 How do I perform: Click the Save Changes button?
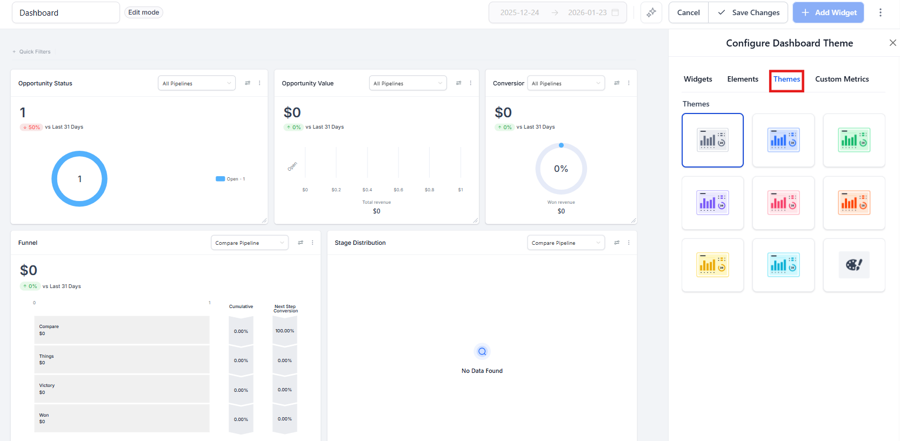tap(748, 12)
